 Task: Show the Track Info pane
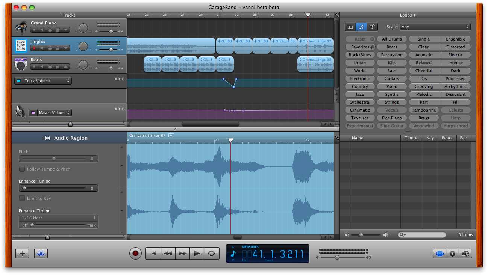point(452,254)
